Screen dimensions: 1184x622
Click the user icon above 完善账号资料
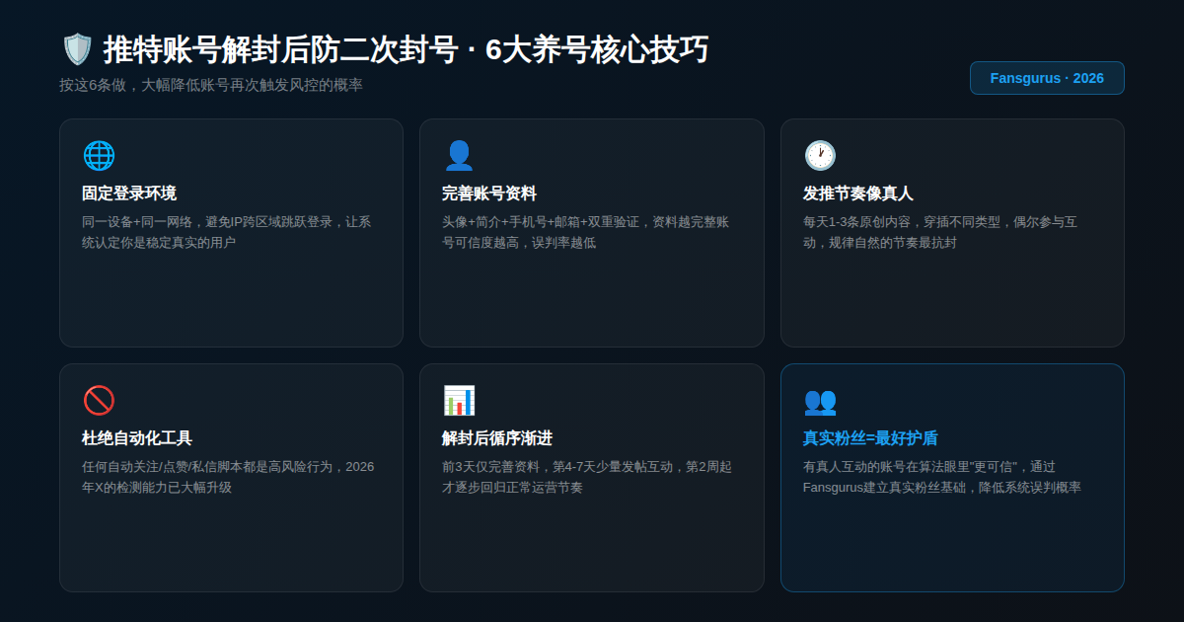tap(459, 155)
